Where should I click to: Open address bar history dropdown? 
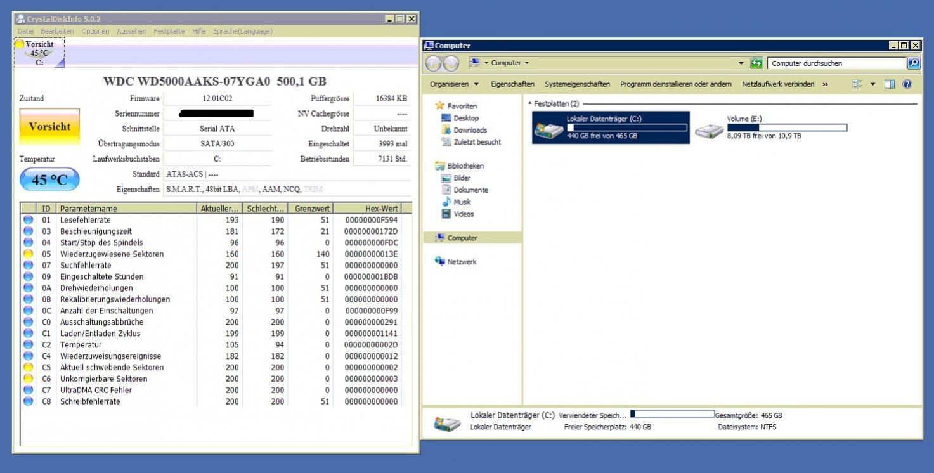741,63
